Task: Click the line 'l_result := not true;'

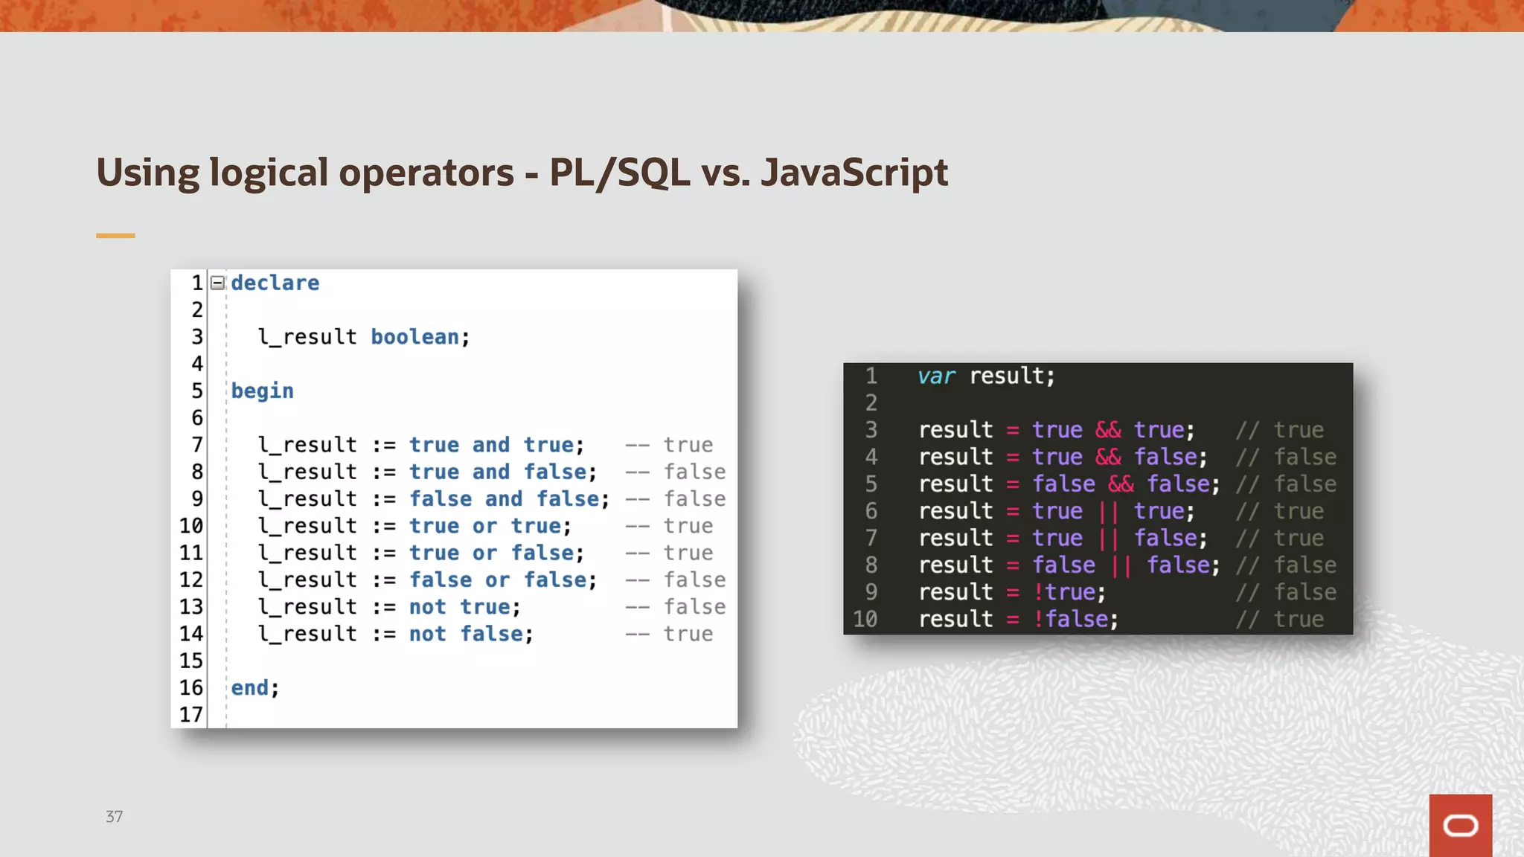Action: click(x=389, y=607)
